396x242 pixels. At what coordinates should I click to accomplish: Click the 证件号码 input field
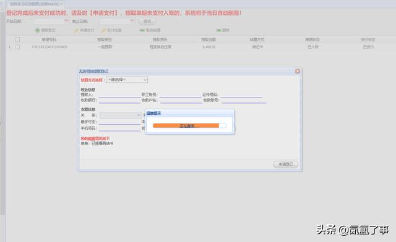pos(241,95)
